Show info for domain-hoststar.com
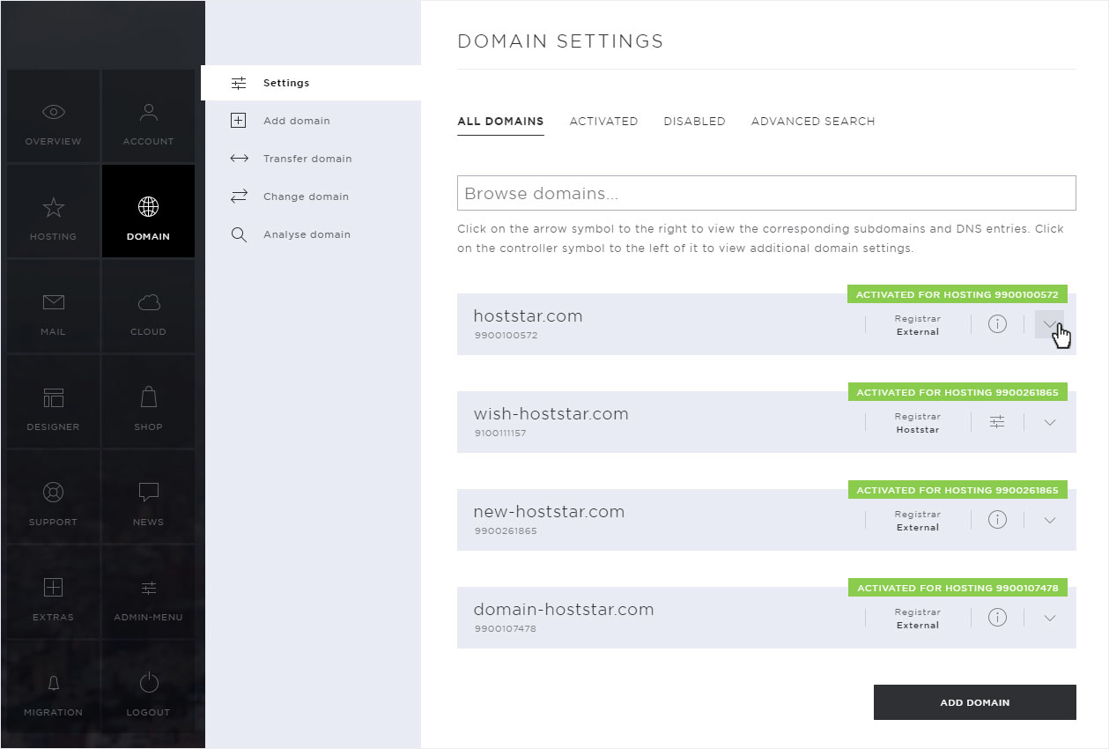Screen dimensions: 1109x749 (997, 618)
